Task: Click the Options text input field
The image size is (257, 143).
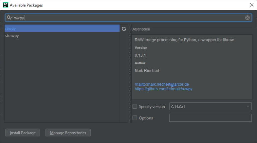Action: [210, 118]
